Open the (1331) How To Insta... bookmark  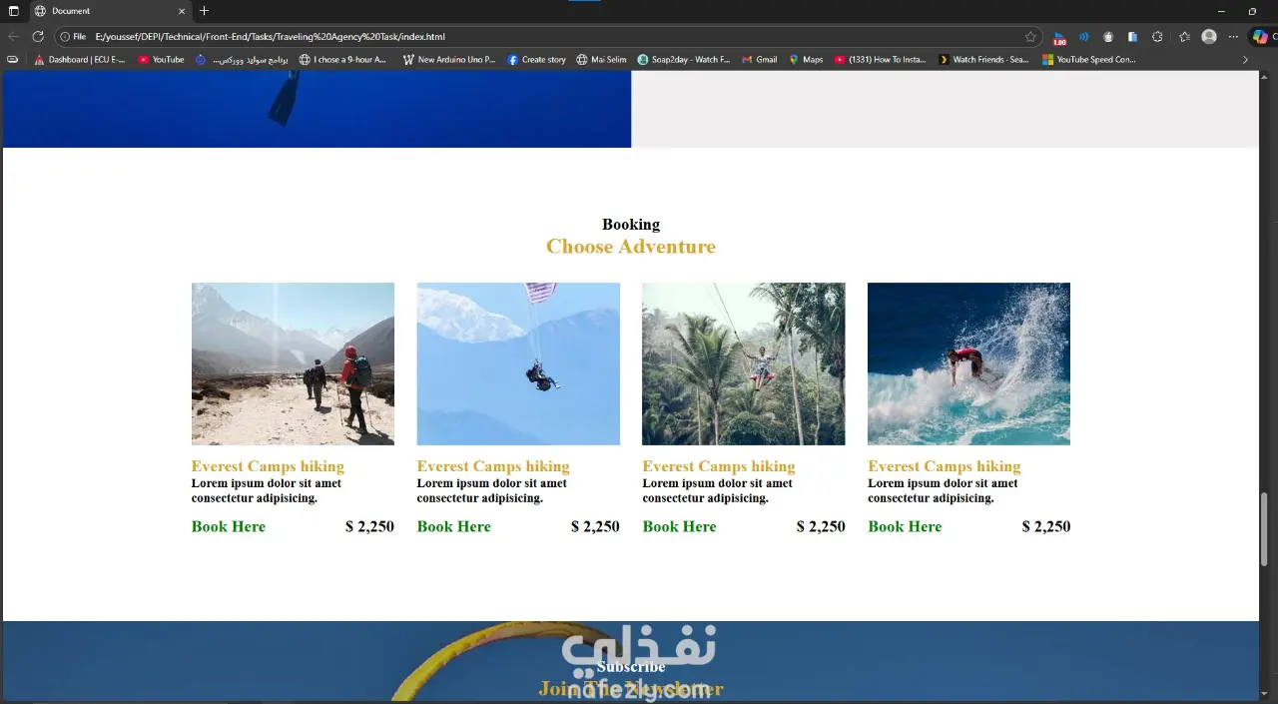(880, 60)
